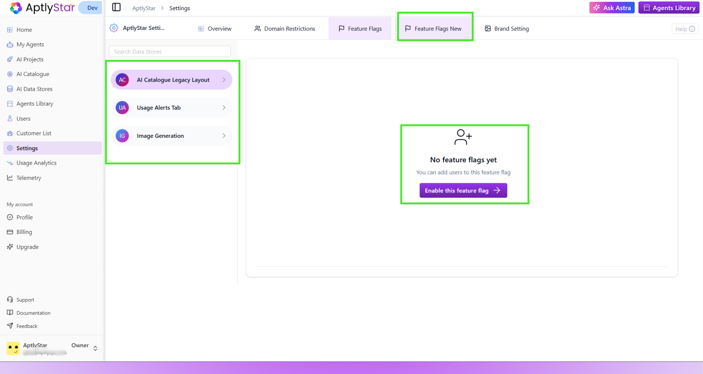Click the Search Data Stores field
The height and width of the screenshot is (374, 703).
[169, 51]
